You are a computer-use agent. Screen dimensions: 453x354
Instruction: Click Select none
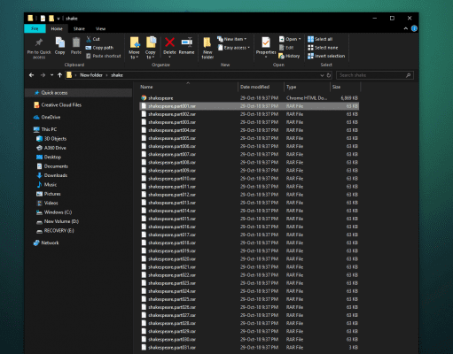point(323,48)
